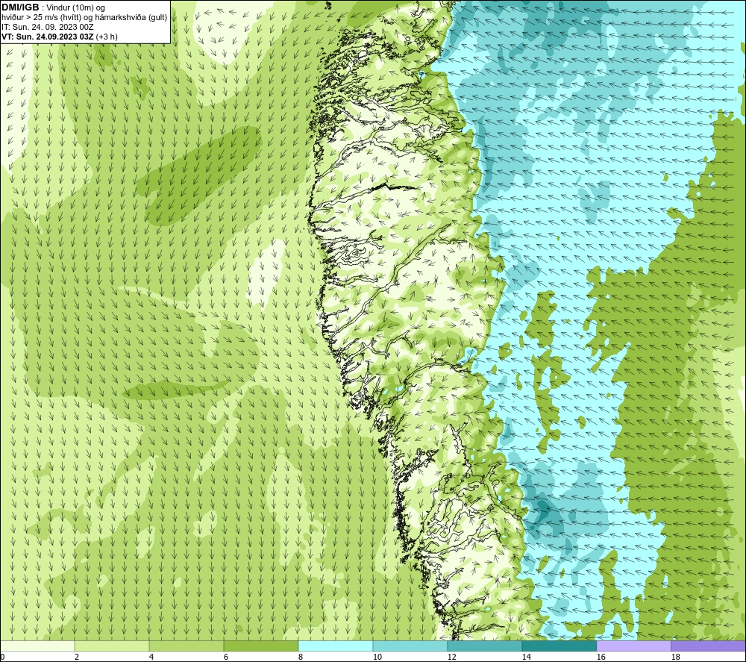Click the 4–6 m/s green swatch

(186, 646)
